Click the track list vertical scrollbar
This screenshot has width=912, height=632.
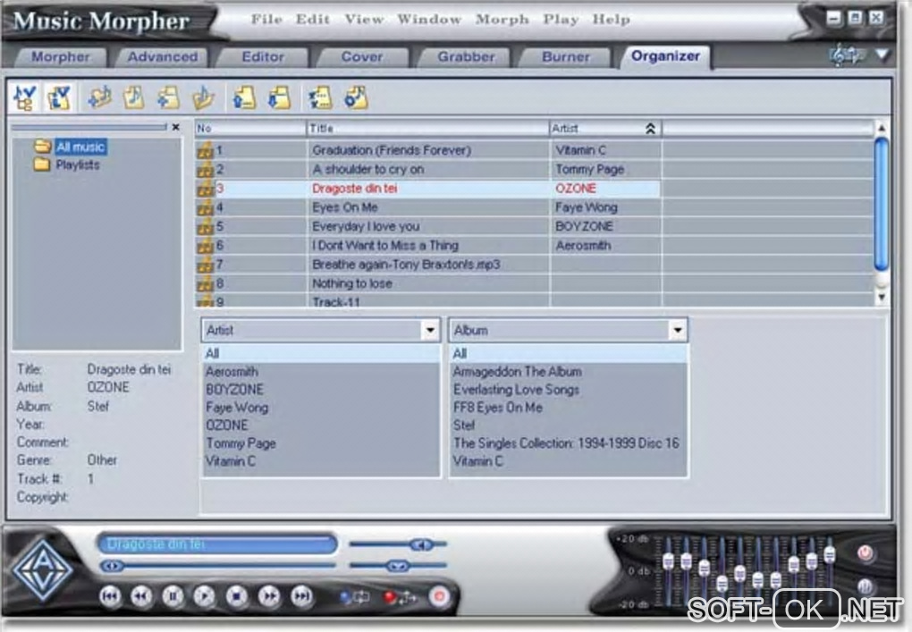click(882, 205)
